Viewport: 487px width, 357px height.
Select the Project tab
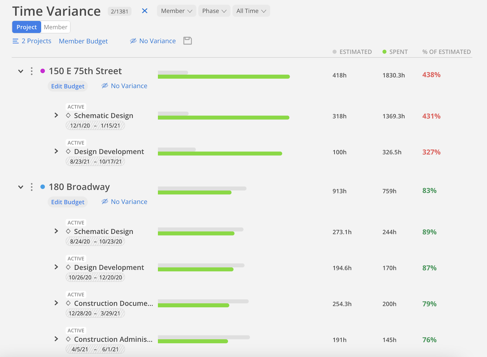click(27, 27)
